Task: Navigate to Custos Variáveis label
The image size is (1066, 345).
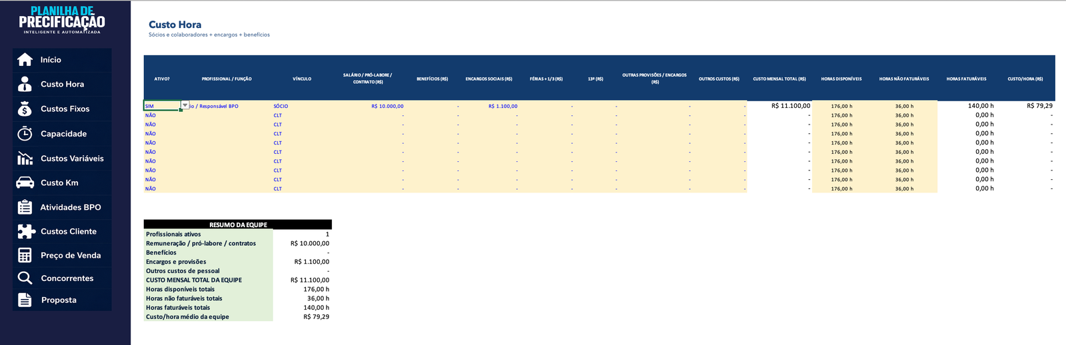Action: point(72,159)
